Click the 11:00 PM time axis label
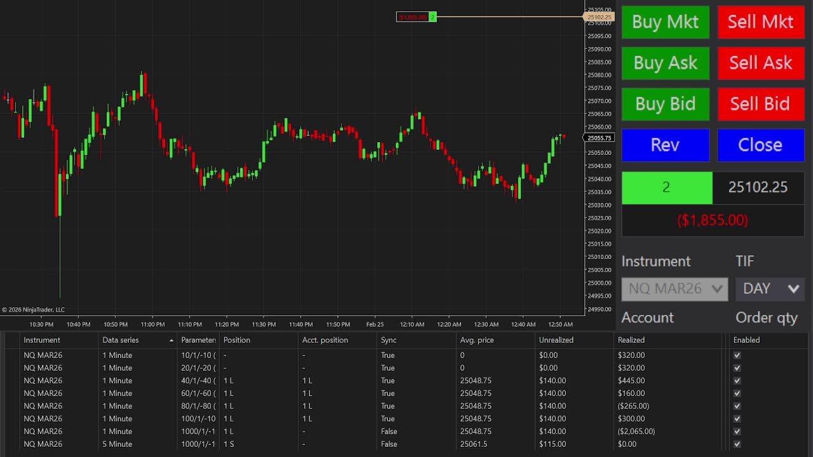This screenshot has width=813, height=457. (152, 324)
